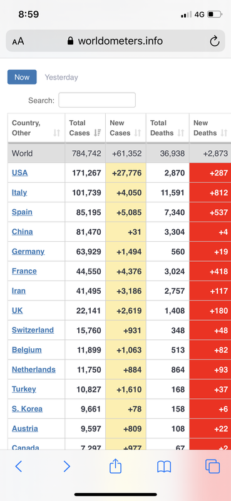
Task: Go back with Safari back arrow
Action: [x=19, y=467]
